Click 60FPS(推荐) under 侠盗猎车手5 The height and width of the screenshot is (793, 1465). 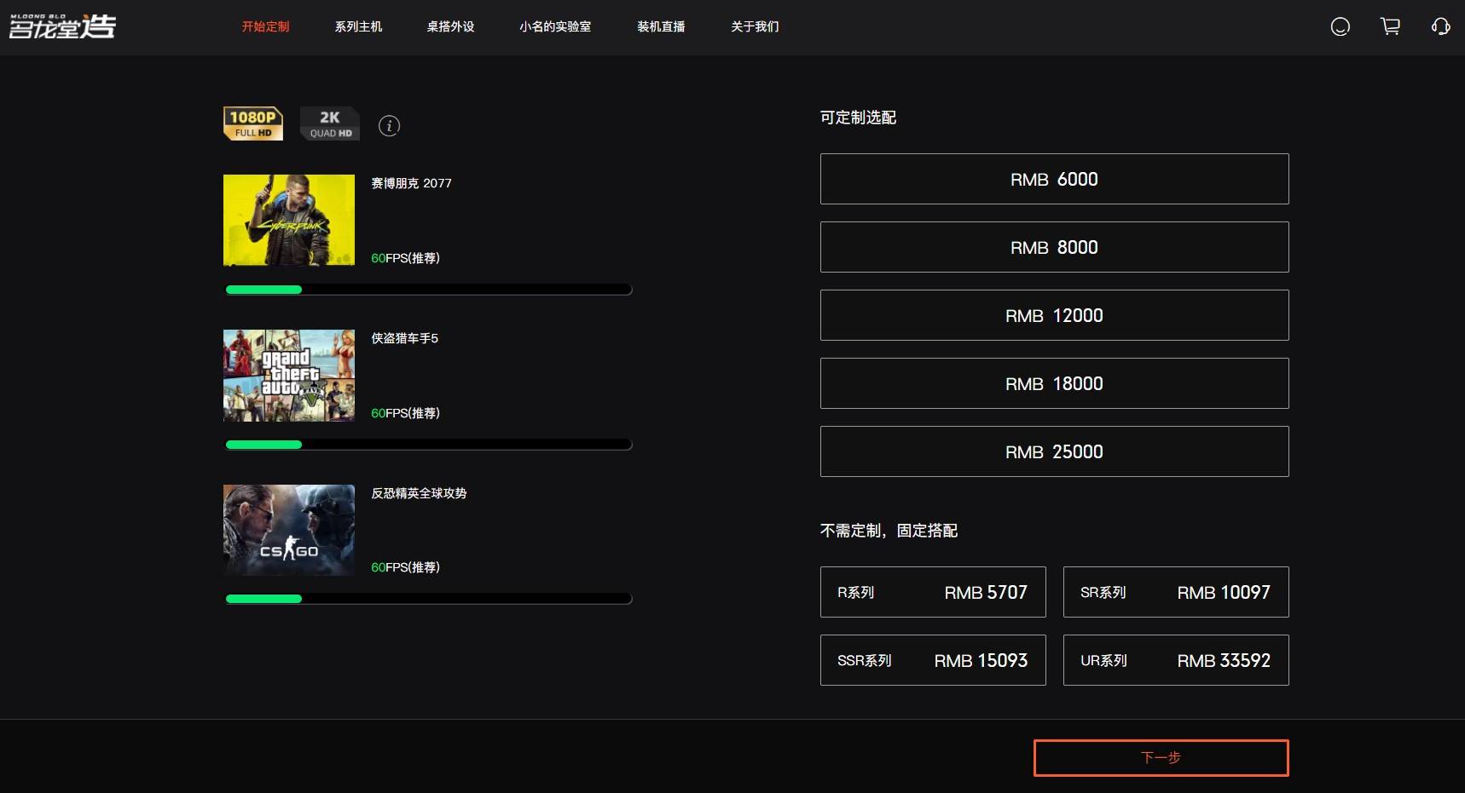[x=405, y=413]
